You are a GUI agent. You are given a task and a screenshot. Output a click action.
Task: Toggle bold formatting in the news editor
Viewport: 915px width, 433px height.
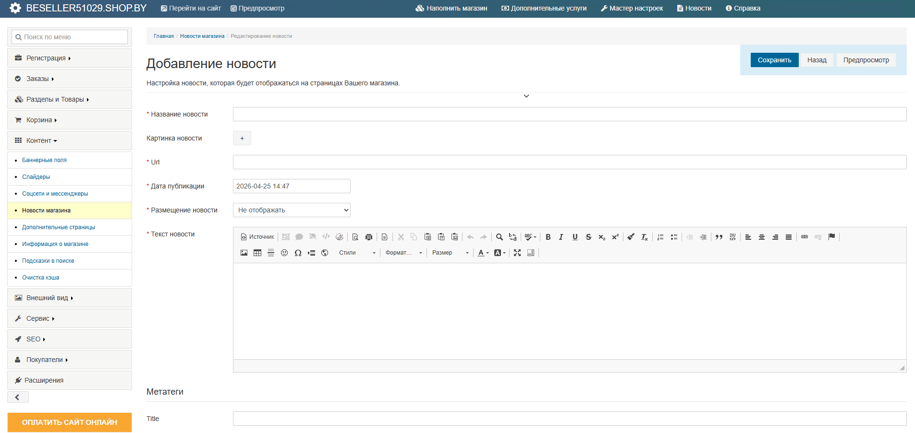click(x=548, y=237)
